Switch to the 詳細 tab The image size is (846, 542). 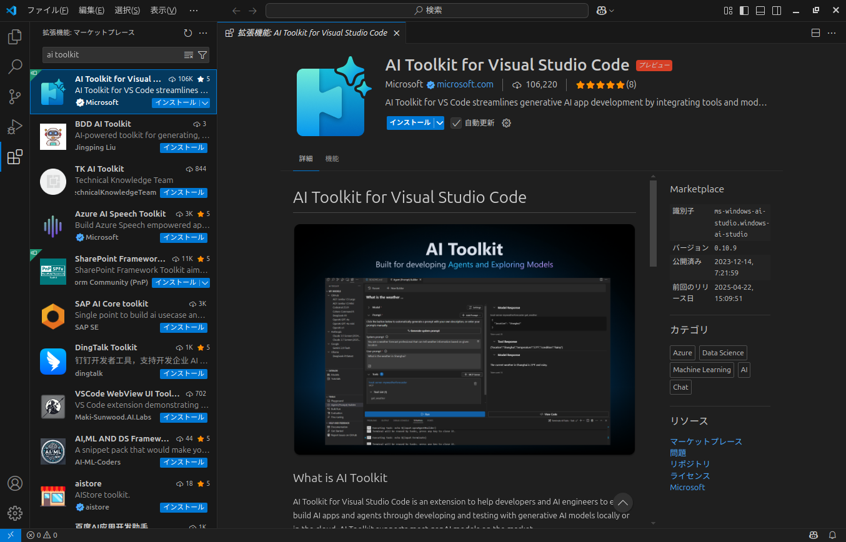306,159
